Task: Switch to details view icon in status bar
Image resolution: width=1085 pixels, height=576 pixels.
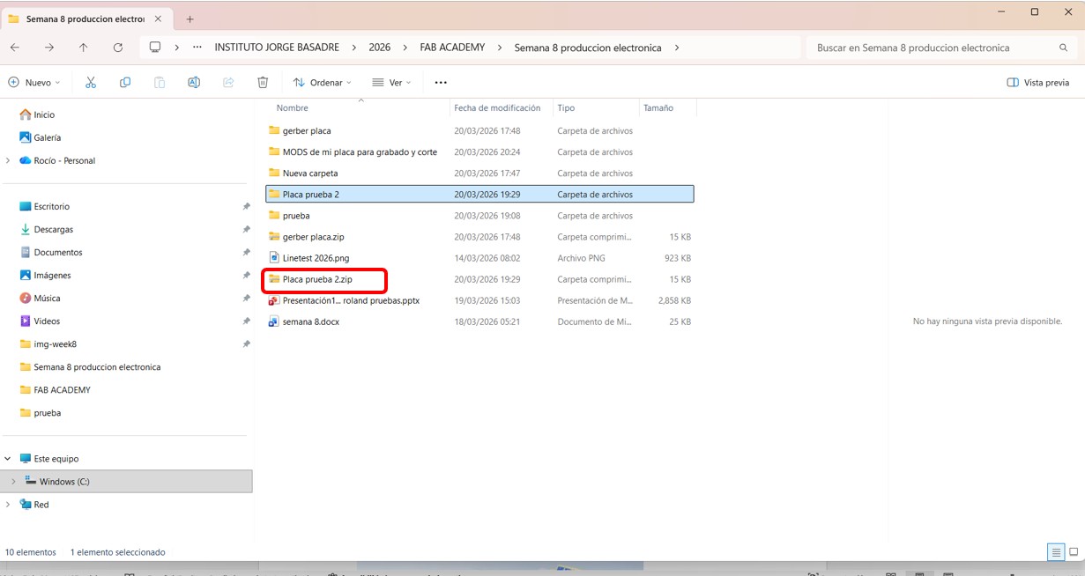Action: click(1055, 552)
